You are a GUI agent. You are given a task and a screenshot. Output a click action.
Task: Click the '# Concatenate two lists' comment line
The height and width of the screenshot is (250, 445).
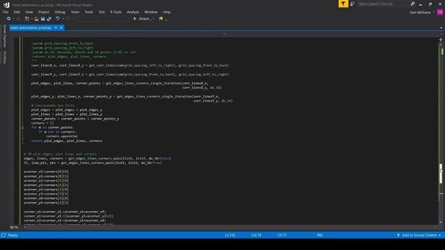53,106
